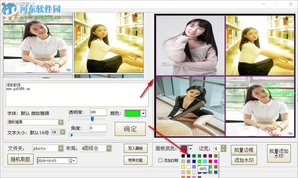Click the 批量添加水印 batch watermark button
The width and height of the screenshot is (298, 178).
(x=278, y=153)
